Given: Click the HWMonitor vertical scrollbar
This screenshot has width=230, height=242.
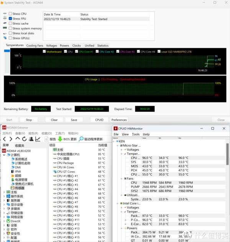Looking at the screenshot, I should click(x=227, y=154).
